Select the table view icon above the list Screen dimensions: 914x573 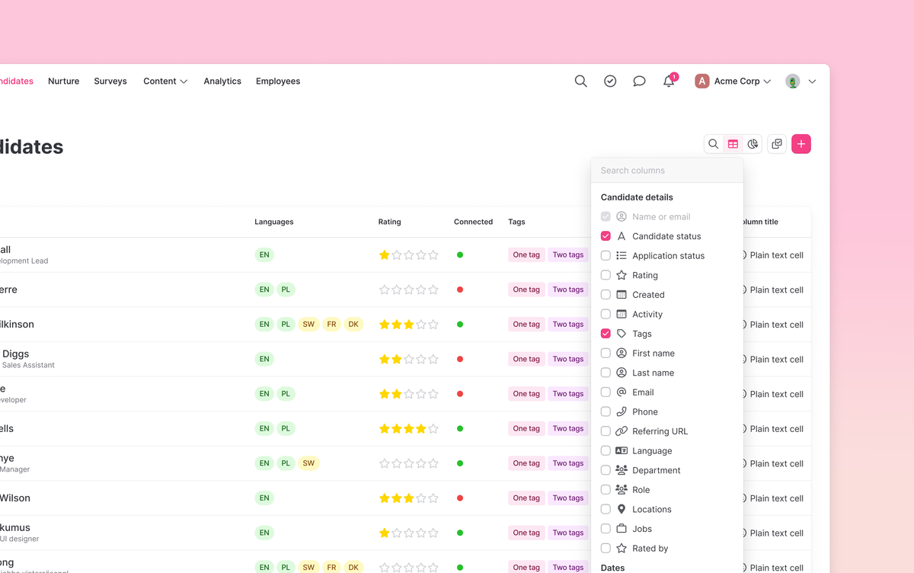733,143
